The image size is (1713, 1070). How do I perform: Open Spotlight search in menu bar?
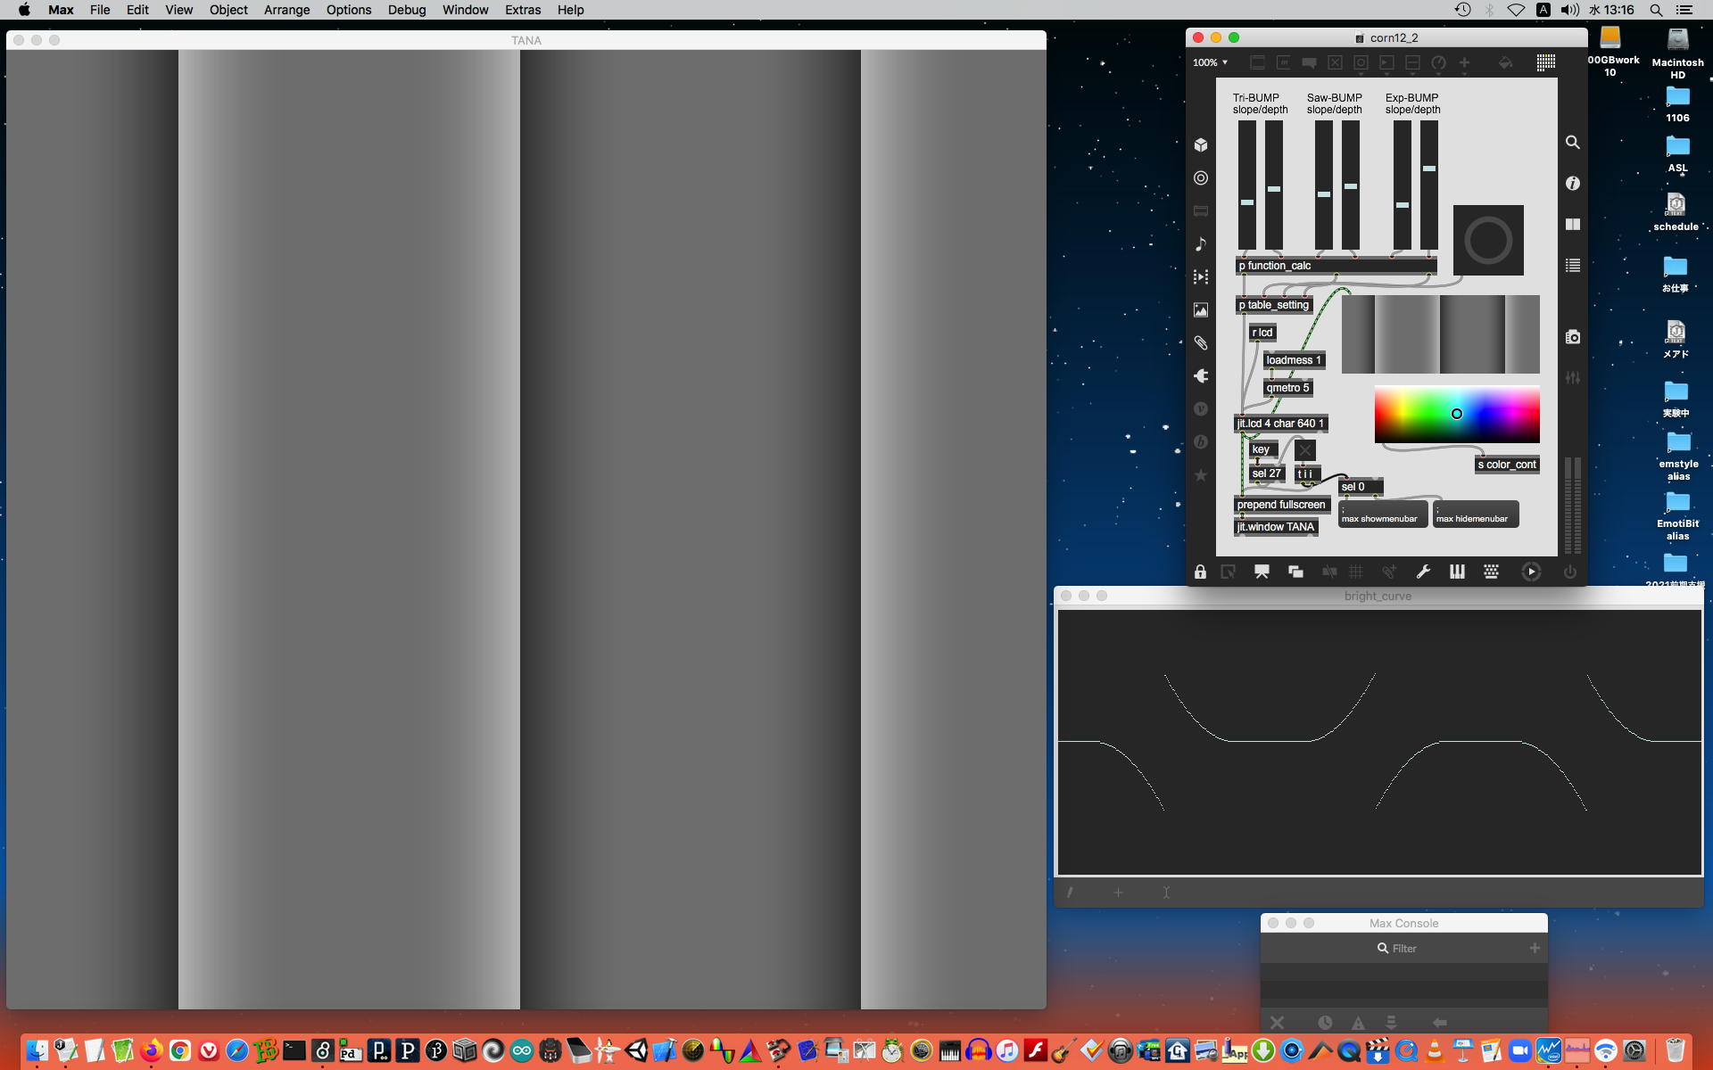point(1656,10)
